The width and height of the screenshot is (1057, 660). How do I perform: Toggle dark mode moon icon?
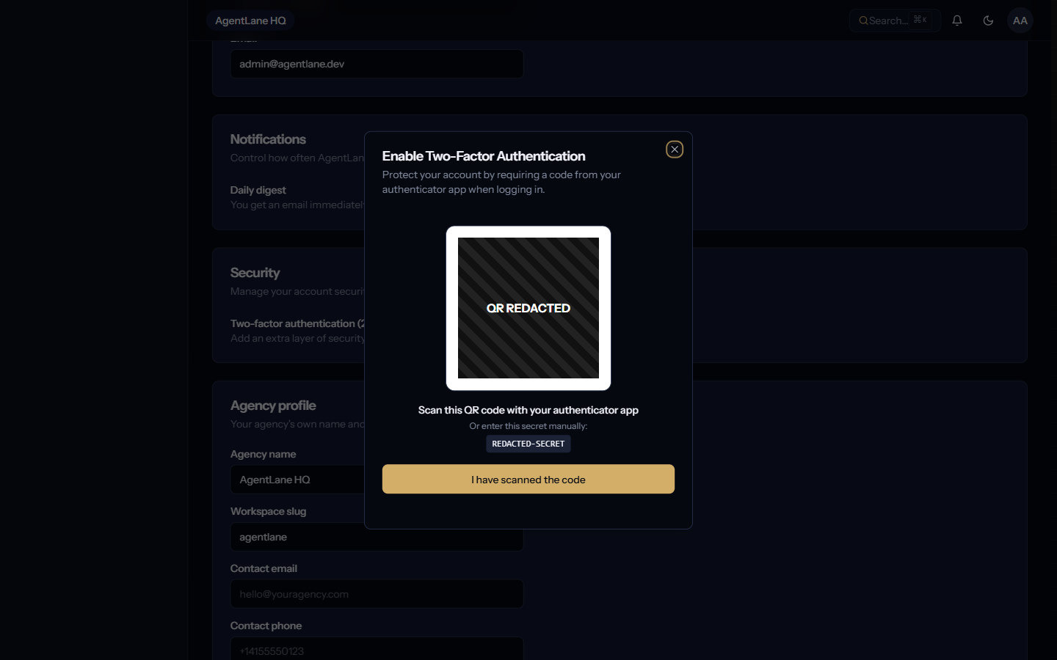click(x=988, y=21)
